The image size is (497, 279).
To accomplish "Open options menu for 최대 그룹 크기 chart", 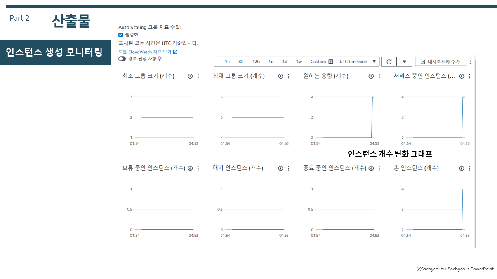I will tap(288, 76).
